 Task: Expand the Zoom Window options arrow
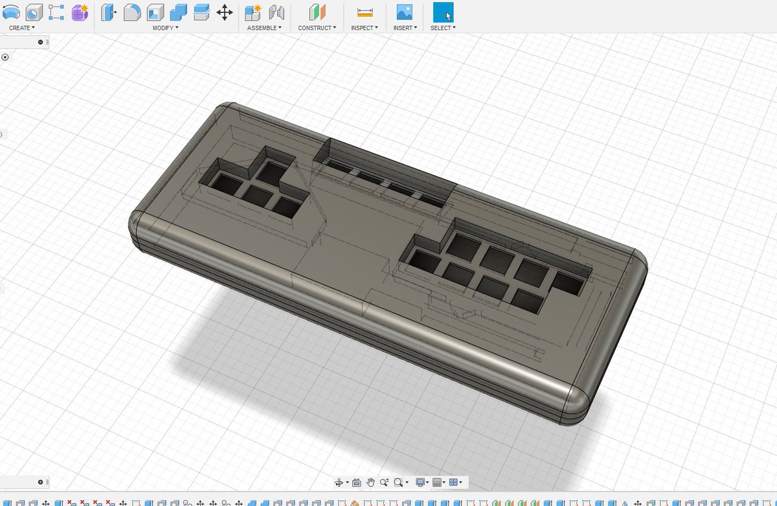(x=407, y=483)
